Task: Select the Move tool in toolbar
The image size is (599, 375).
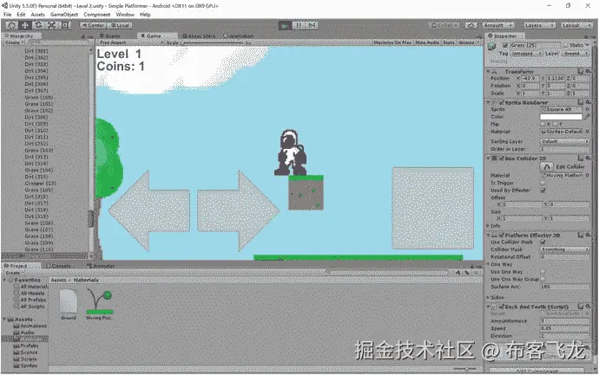Action: 25,25
